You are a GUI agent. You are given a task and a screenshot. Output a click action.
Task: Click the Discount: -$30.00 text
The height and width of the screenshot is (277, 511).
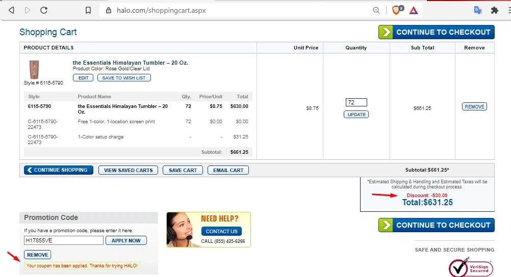coord(427,196)
